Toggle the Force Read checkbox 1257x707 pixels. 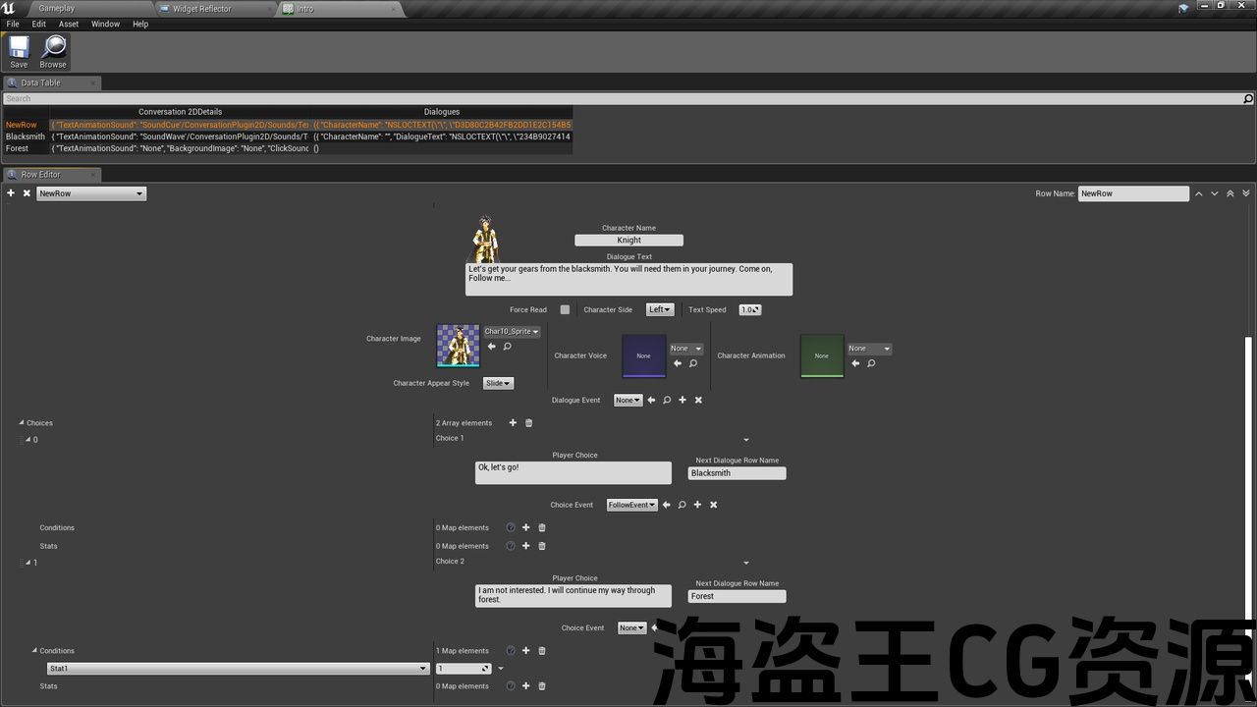click(x=565, y=310)
